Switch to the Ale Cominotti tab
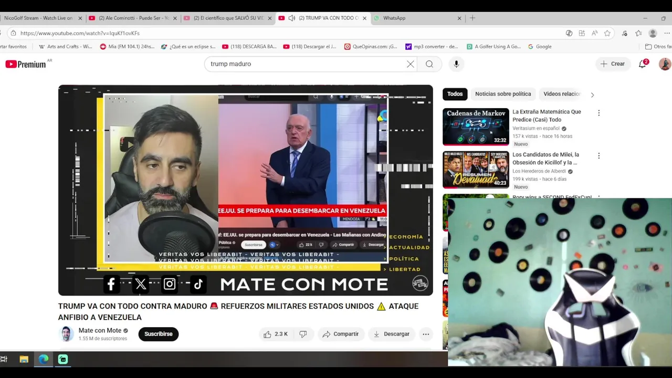This screenshot has width=672, height=378. click(132, 18)
